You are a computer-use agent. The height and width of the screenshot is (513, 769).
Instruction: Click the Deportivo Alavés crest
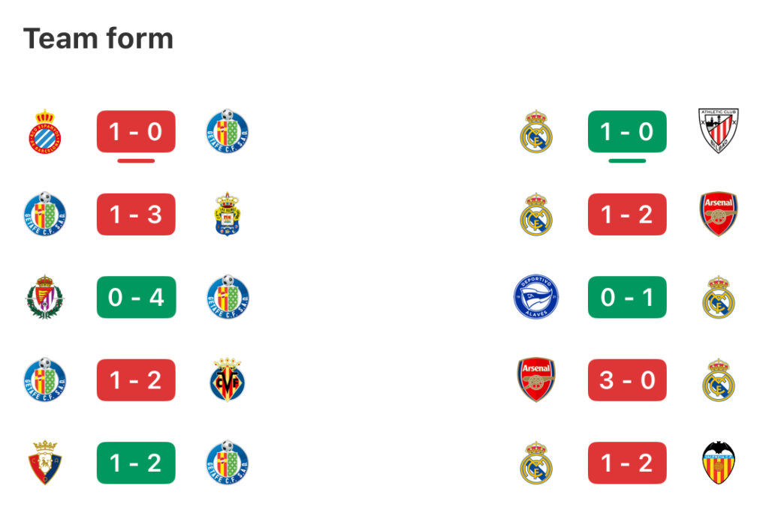[535, 297]
